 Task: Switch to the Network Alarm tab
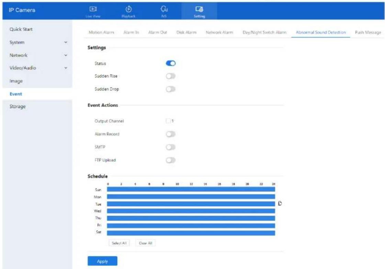[219, 32]
